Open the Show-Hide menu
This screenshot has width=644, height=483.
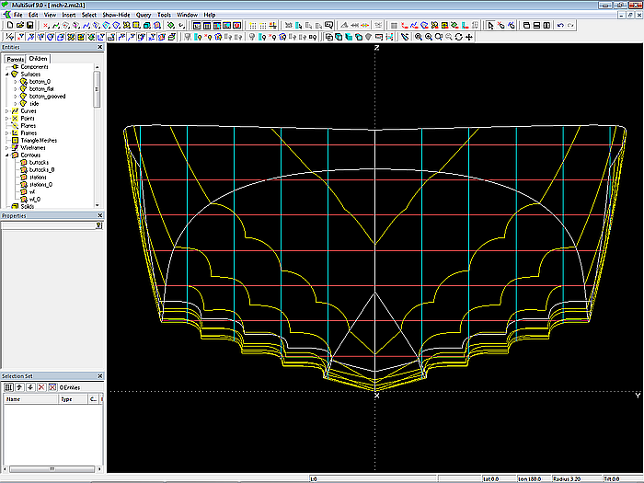116,16
